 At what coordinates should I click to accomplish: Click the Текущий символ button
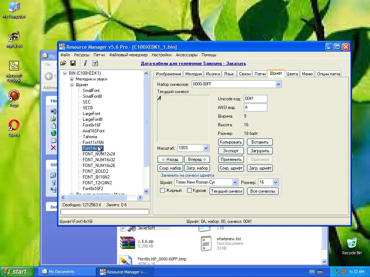227,191
